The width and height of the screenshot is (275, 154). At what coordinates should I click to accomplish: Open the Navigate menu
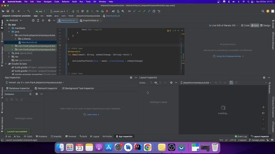click(48, 2)
